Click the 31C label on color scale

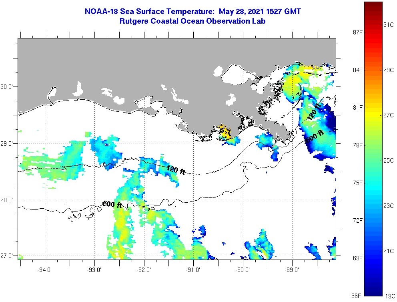pyautogui.click(x=388, y=24)
